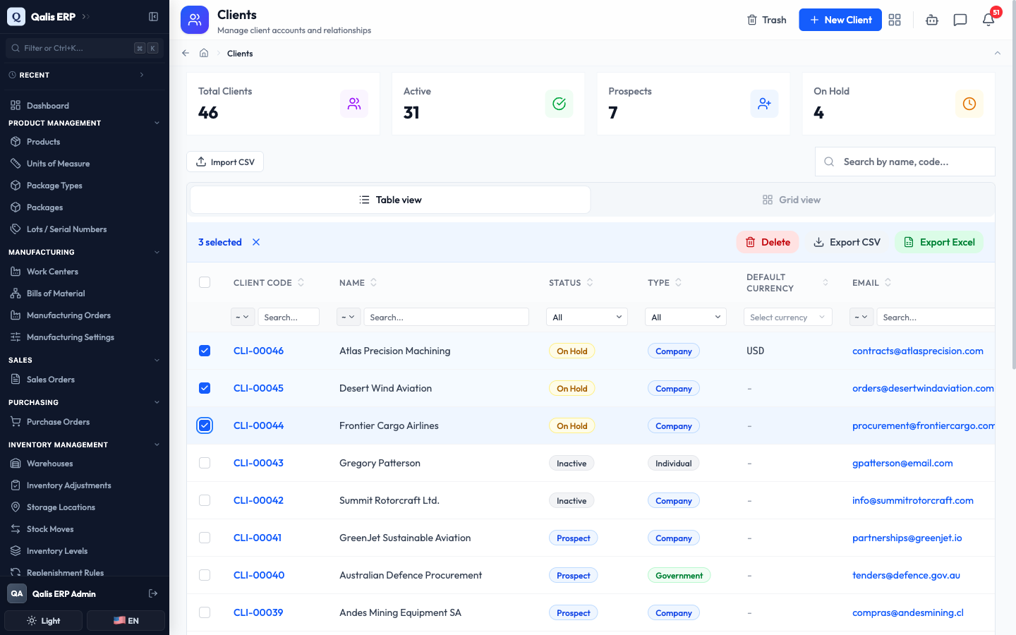Image resolution: width=1016 pixels, height=635 pixels.
Task: Open the Trash
Action: [x=766, y=20]
